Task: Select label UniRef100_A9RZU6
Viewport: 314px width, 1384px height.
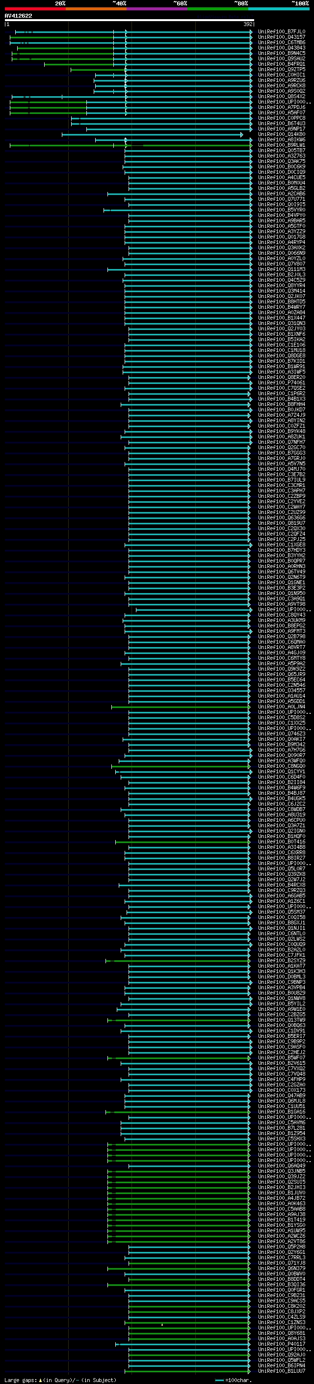Action: point(281,80)
